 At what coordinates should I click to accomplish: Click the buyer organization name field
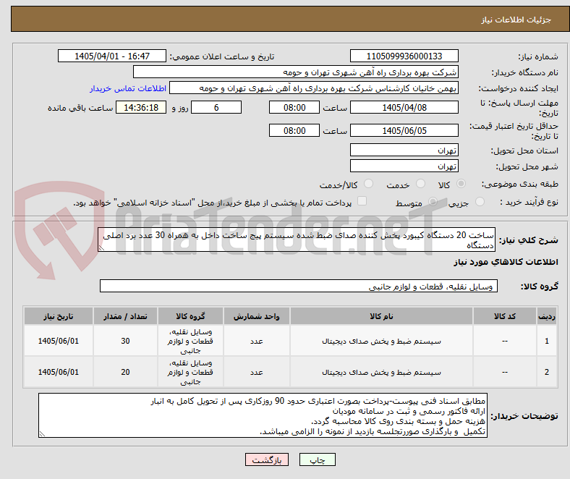coord(296,72)
